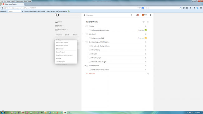Screen dimensions: 203x114
Task: Click the search magnifier in Filter tasks
Action: tap(84, 15)
